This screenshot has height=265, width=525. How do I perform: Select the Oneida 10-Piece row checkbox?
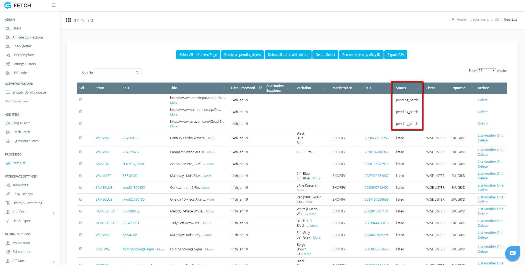tap(81, 199)
